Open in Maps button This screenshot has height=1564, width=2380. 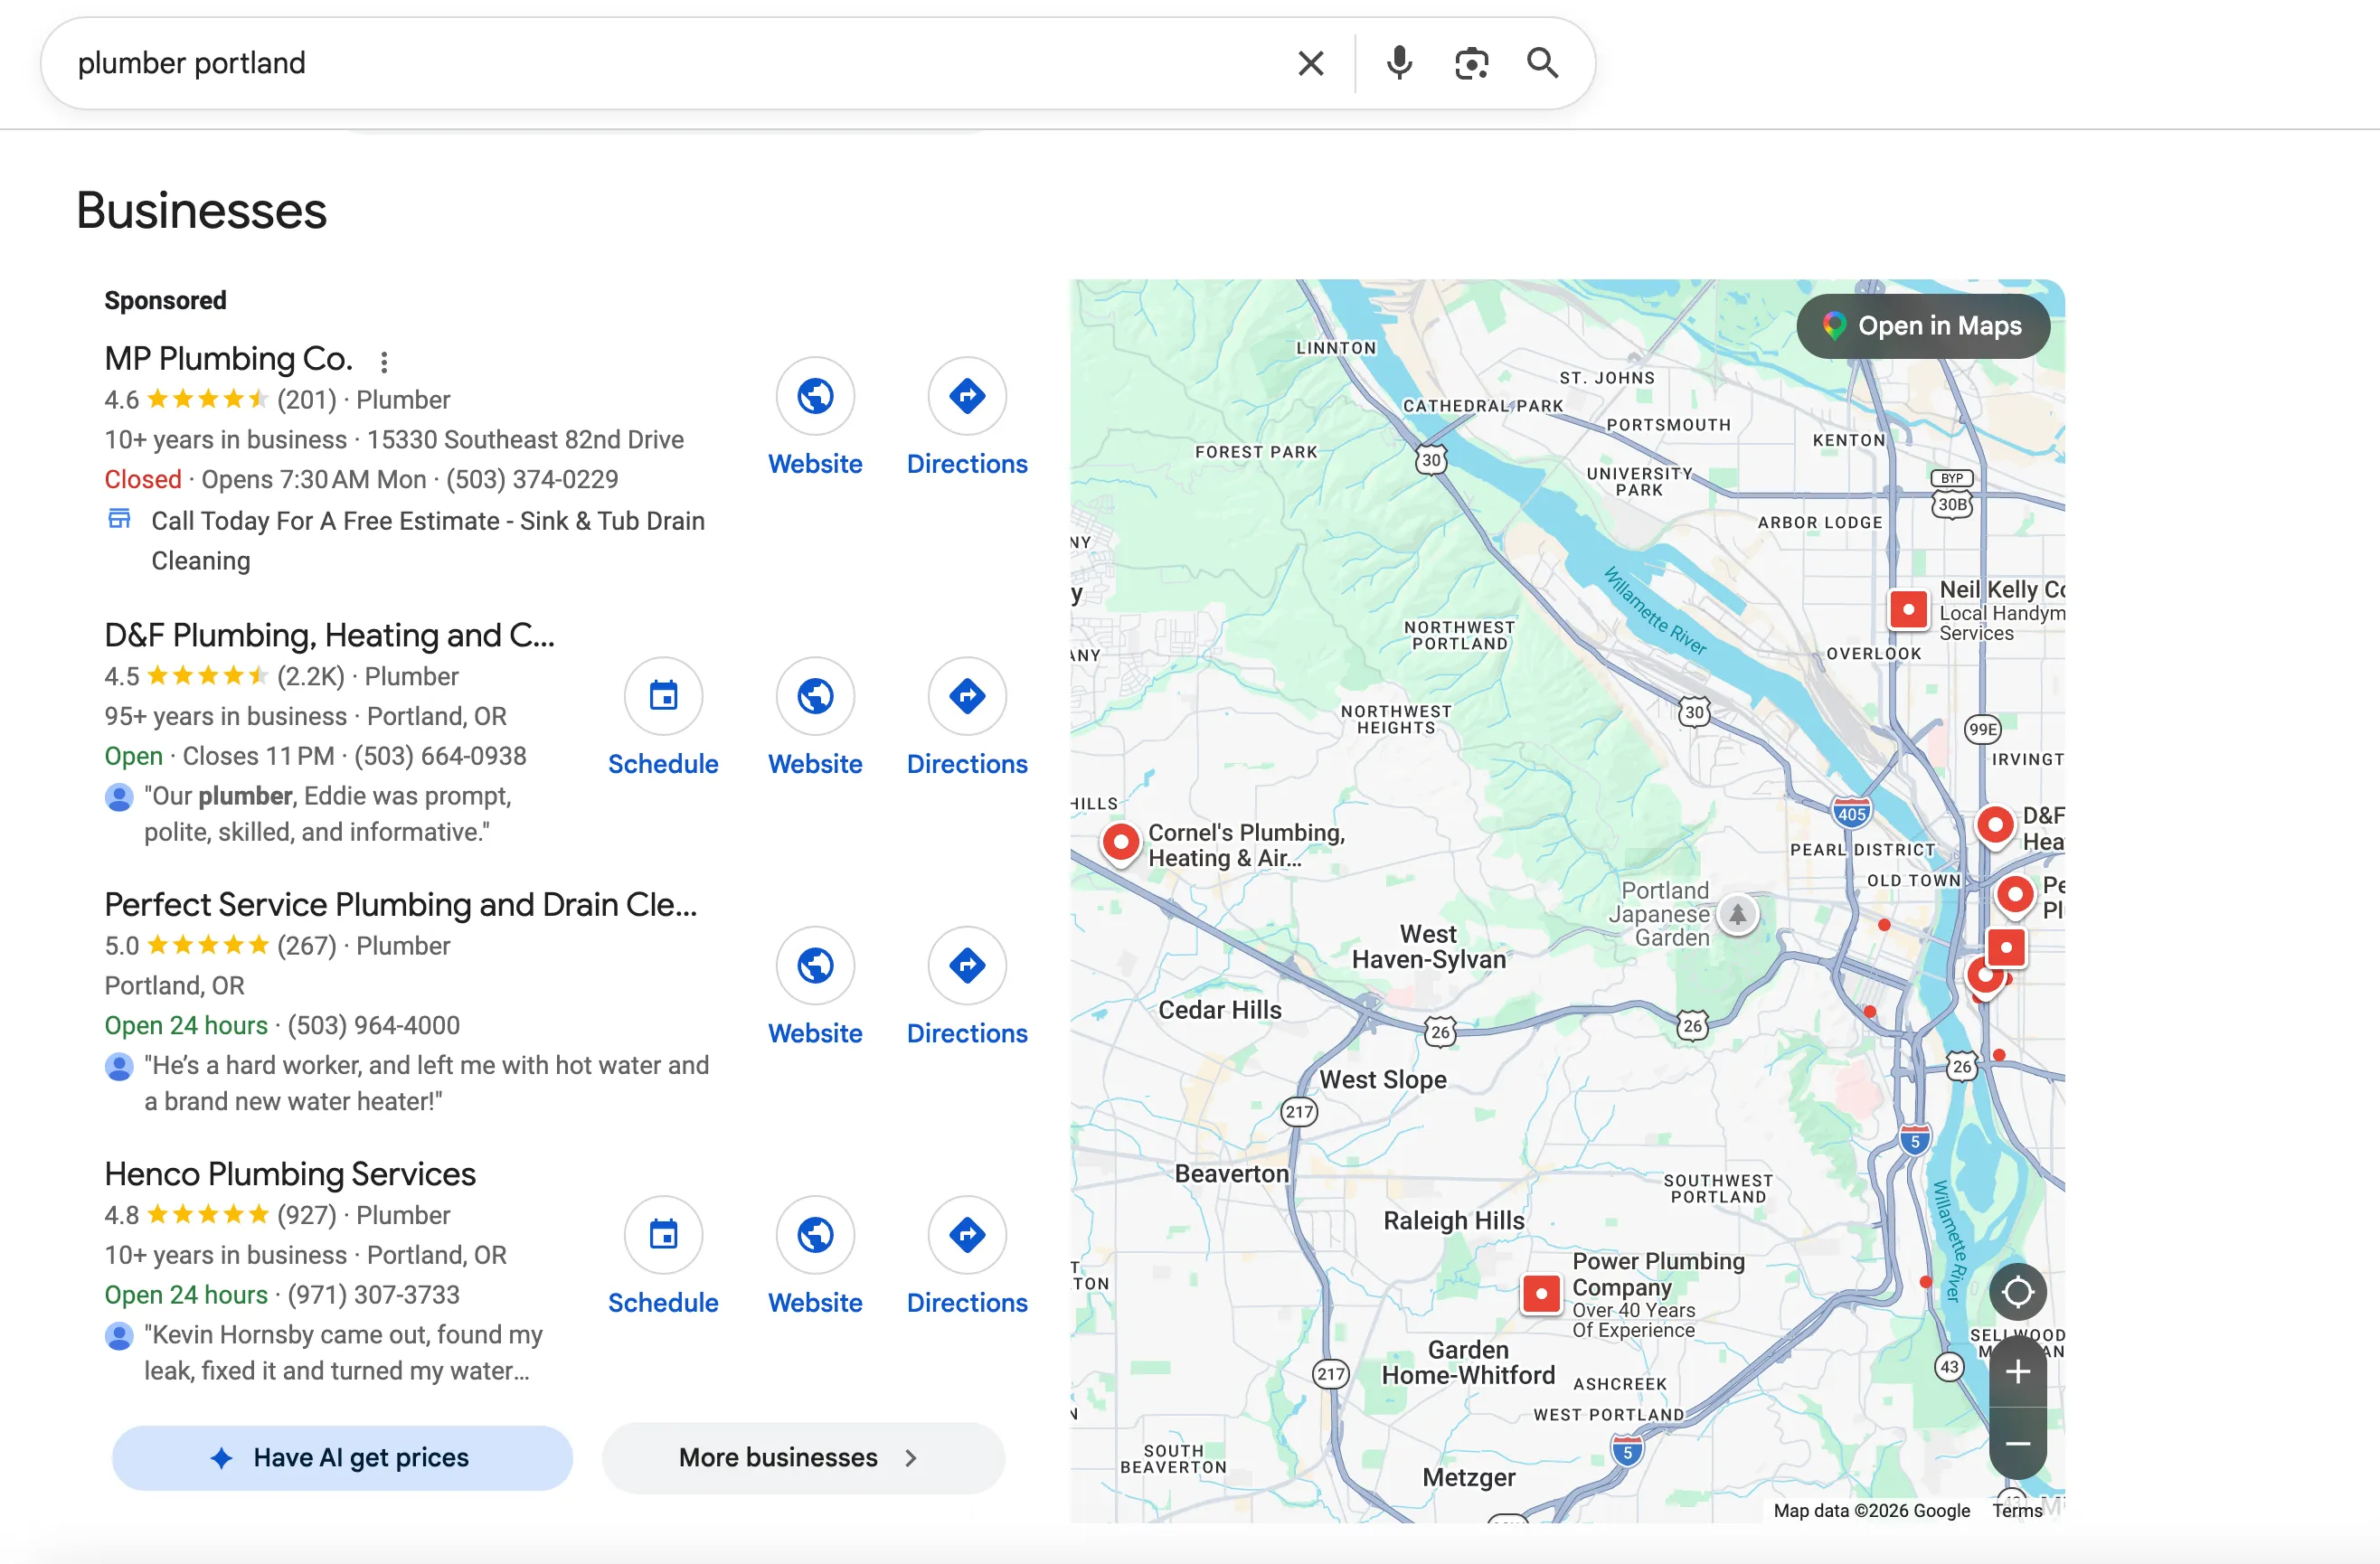point(1922,326)
